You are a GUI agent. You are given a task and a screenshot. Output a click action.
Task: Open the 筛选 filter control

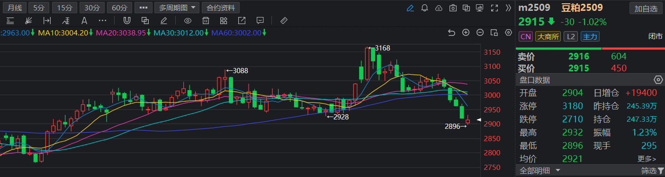coord(653,170)
